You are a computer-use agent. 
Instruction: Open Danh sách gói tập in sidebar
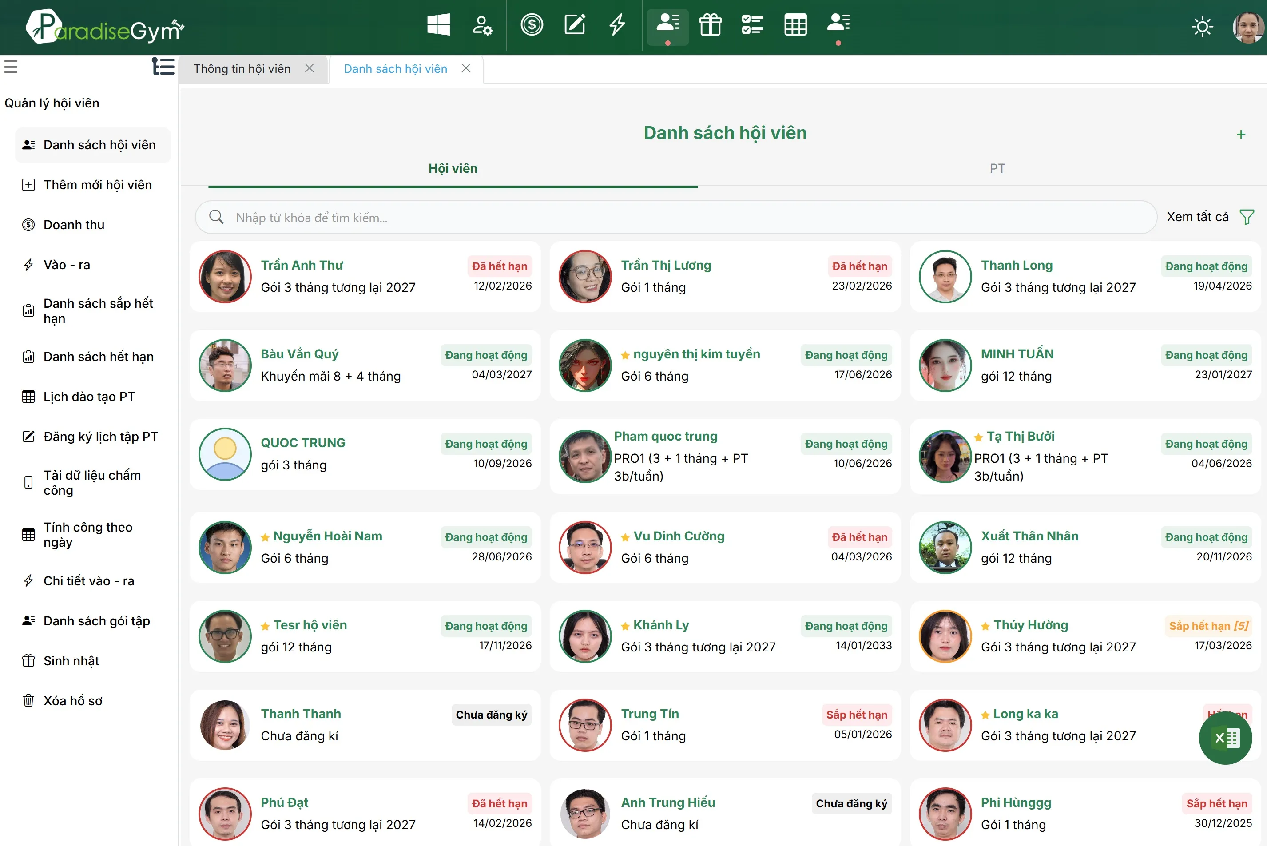(x=93, y=621)
